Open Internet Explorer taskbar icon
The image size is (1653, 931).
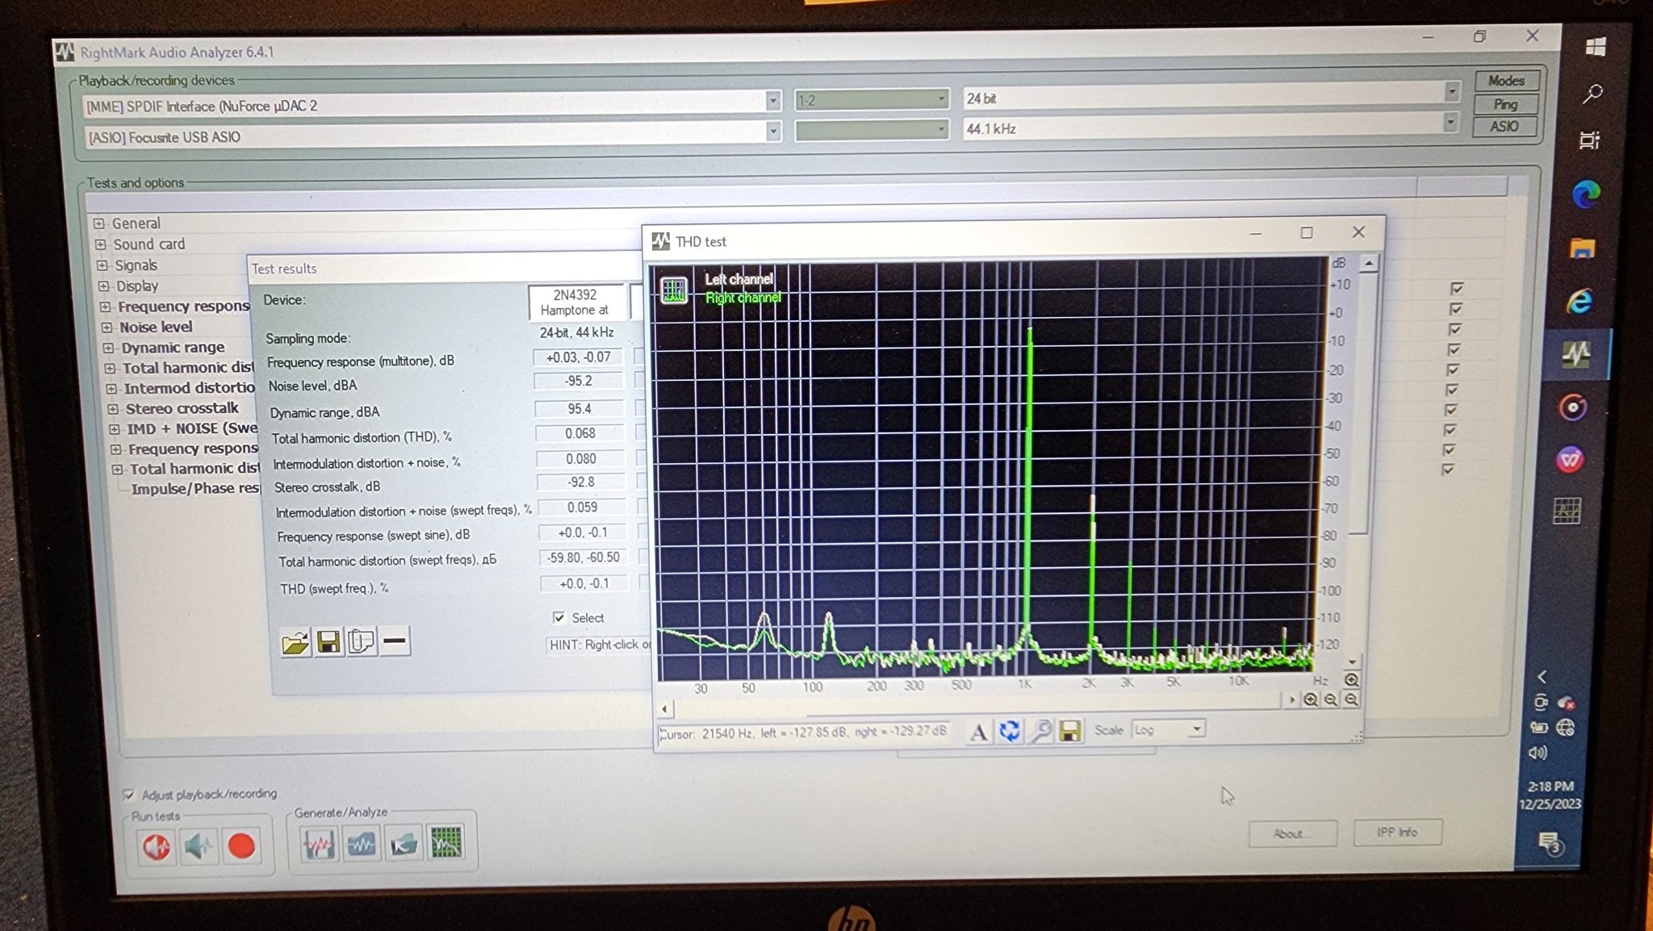tap(1580, 301)
